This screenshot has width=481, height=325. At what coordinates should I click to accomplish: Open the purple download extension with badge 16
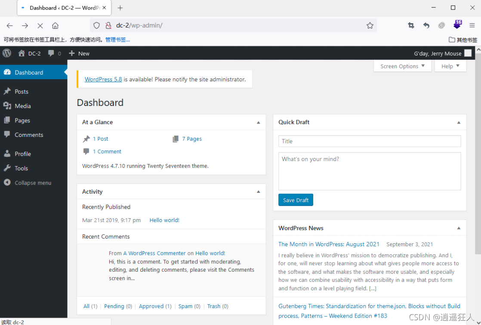tap(457, 25)
